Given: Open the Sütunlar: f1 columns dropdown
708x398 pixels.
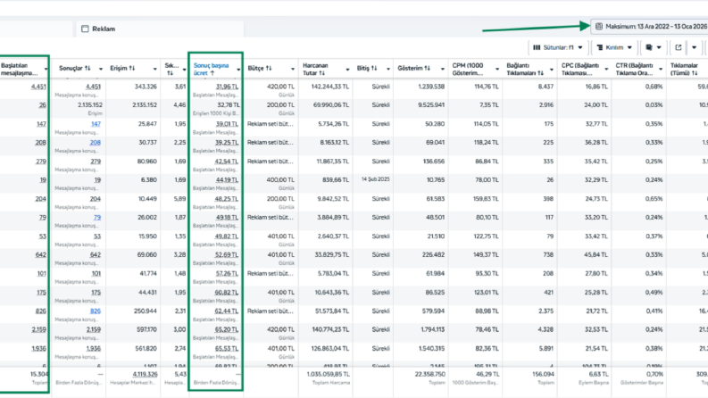Looking at the screenshot, I should [x=558, y=47].
